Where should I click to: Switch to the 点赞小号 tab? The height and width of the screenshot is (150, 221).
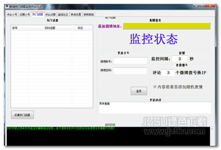coord(25,14)
